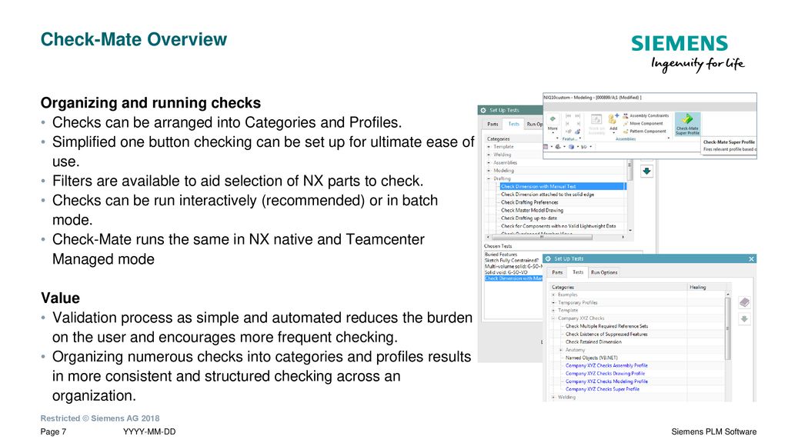Collapse the Company XYZ Checks category
Viewport: 788px width, 443px height.
tap(553, 318)
